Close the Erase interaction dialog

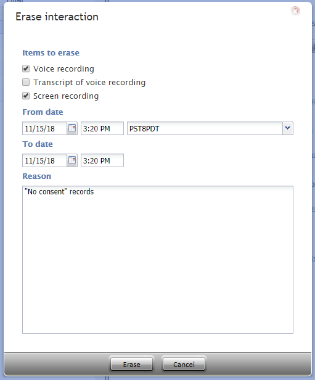tap(295, 11)
